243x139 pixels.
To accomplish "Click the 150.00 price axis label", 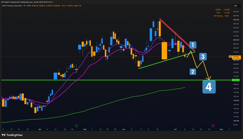I will (236, 100).
